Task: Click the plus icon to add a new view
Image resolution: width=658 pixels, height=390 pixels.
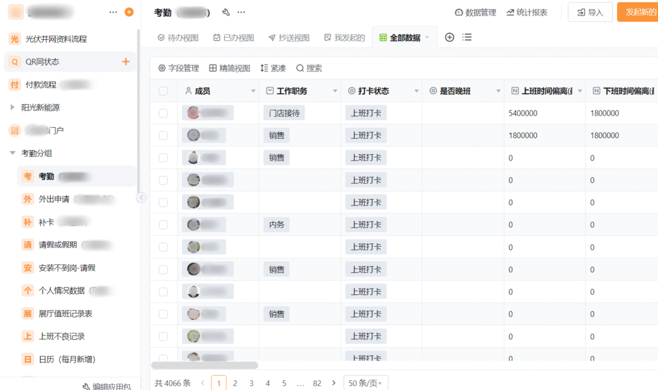Action: (450, 37)
